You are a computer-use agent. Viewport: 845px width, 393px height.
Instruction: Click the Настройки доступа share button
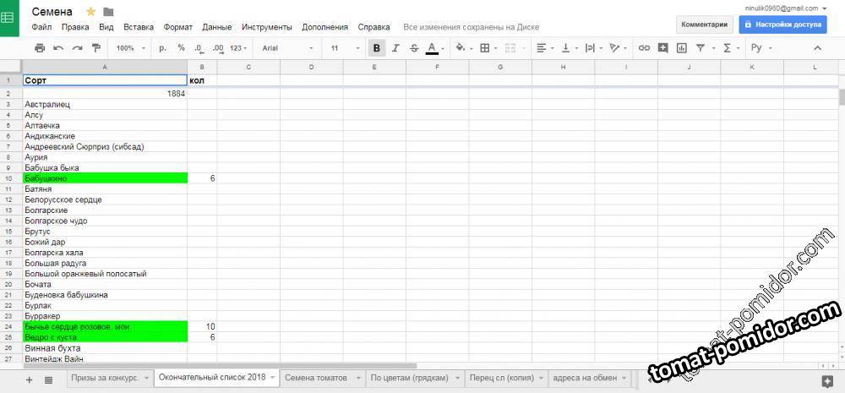click(x=782, y=25)
